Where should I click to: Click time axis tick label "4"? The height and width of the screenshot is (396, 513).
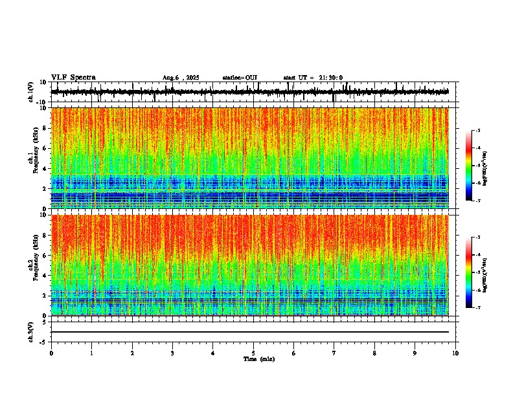(x=213, y=353)
